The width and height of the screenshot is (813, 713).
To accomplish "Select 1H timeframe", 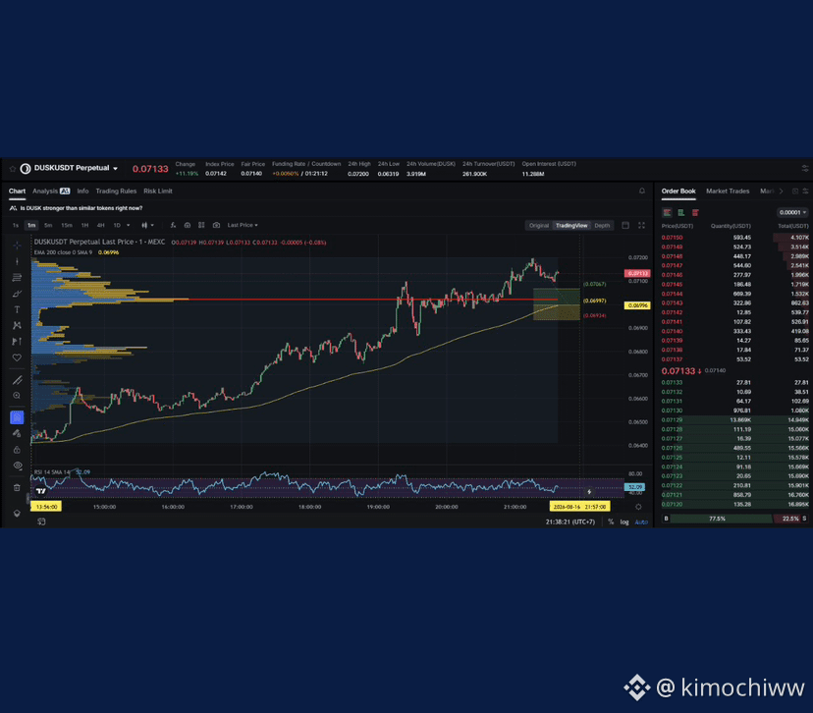I will (85, 225).
